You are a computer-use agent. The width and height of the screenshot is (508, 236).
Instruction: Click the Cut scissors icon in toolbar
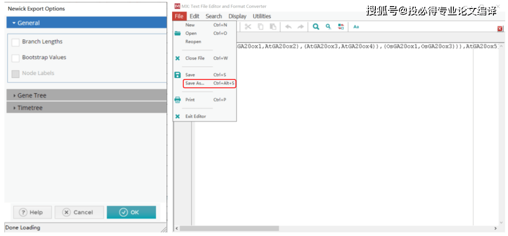[x=248, y=27]
